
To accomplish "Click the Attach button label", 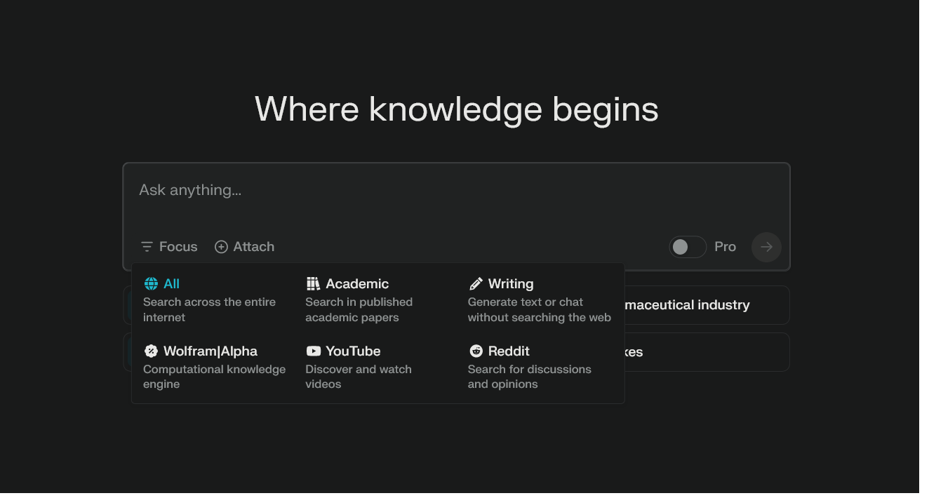I will tap(253, 247).
